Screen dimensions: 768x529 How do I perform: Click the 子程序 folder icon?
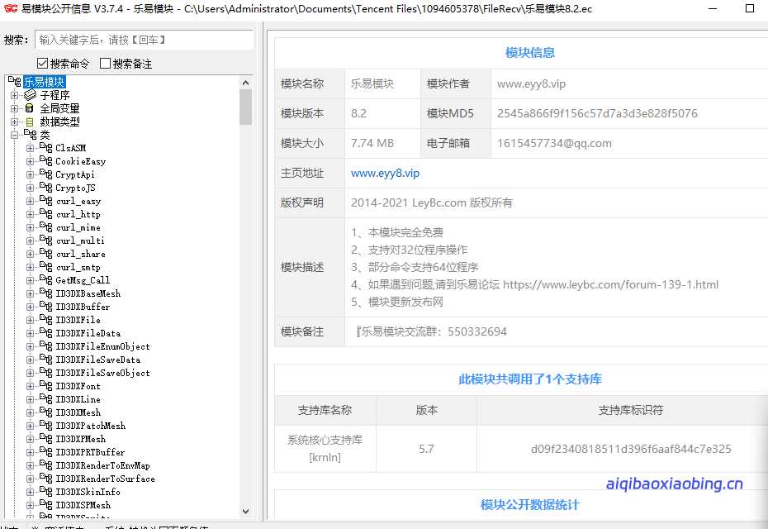pyautogui.click(x=31, y=95)
